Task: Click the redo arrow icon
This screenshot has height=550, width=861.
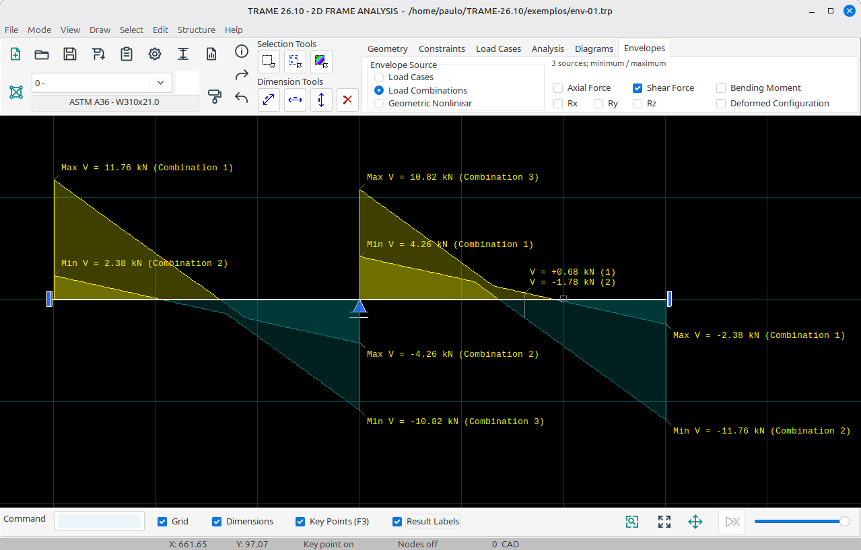Action: (x=242, y=75)
